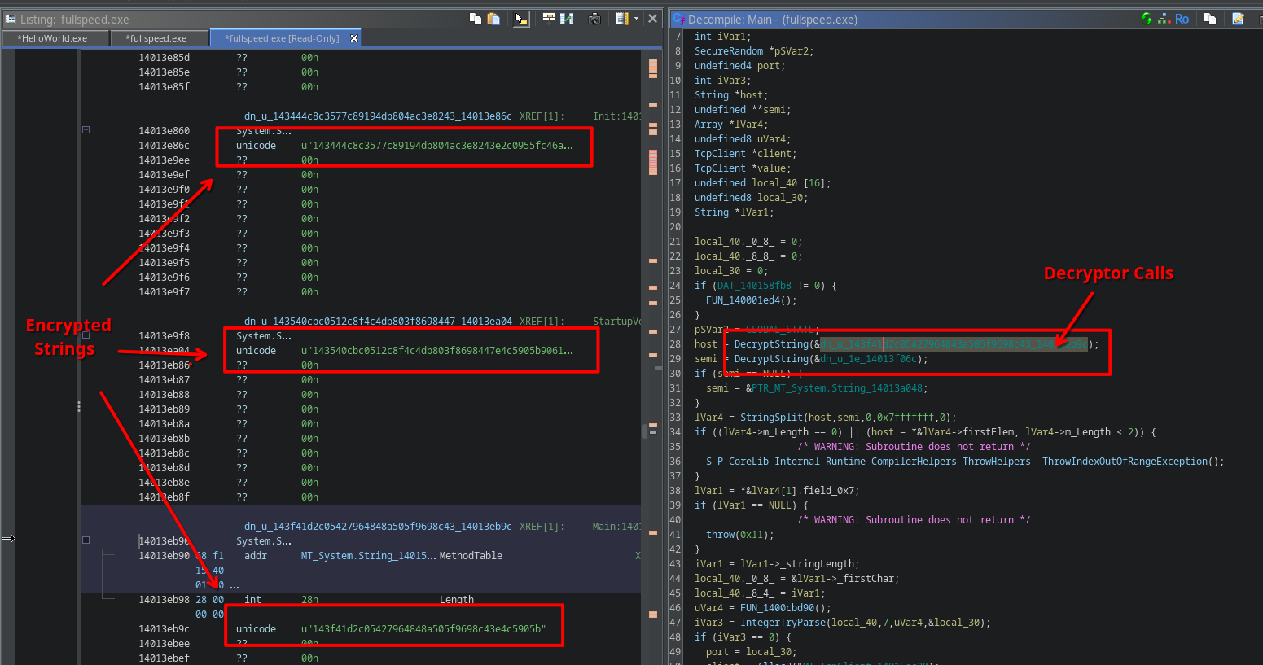The image size is (1263, 665).
Task: Follow the StartupVe XREF link in Listing
Action: [616, 322]
